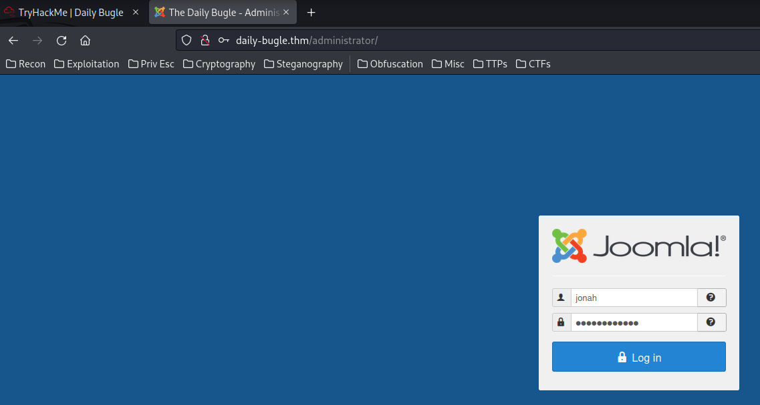The image size is (760, 405).
Task: Click the user silhouette icon before username
Action: (561, 298)
